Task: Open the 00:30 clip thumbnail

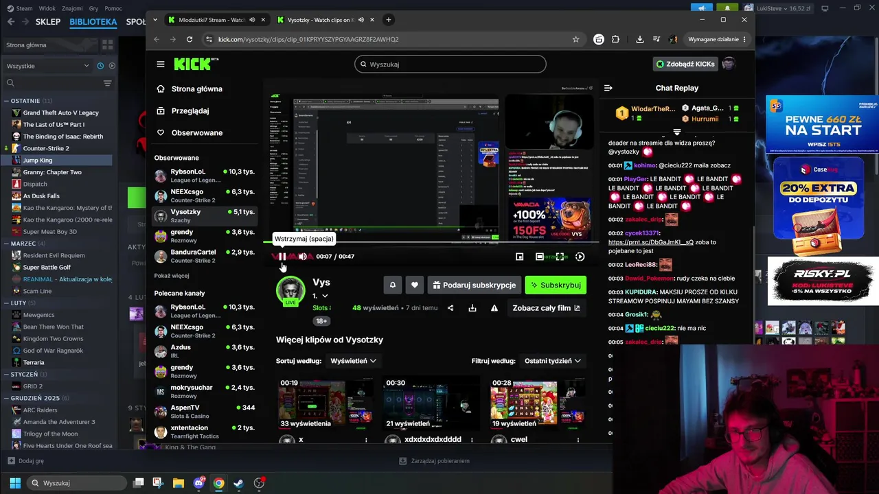Action: 431,402
